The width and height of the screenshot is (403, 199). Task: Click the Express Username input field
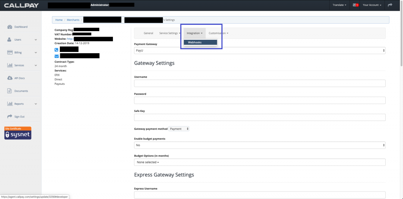[x=260, y=195]
